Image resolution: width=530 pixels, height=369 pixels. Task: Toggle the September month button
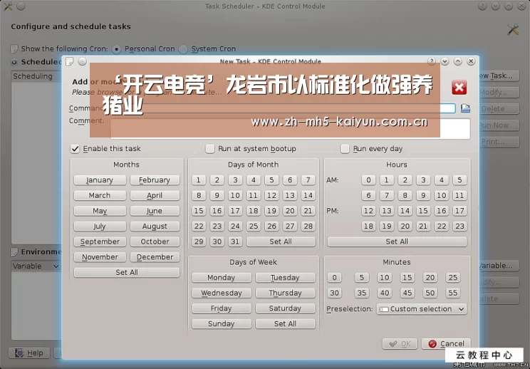[100, 241]
